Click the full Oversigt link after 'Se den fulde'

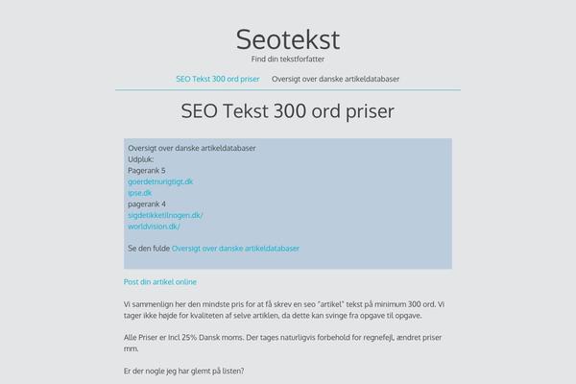235,249
